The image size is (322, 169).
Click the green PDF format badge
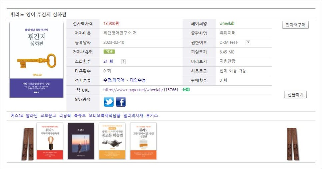click(x=109, y=52)
